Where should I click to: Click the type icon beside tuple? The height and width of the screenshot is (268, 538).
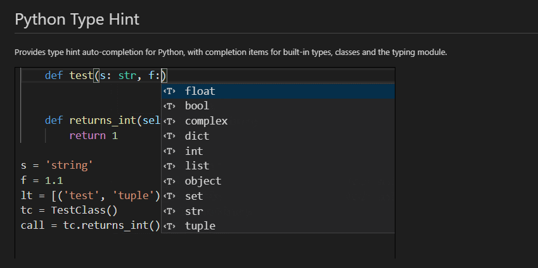tap(169, 226)
